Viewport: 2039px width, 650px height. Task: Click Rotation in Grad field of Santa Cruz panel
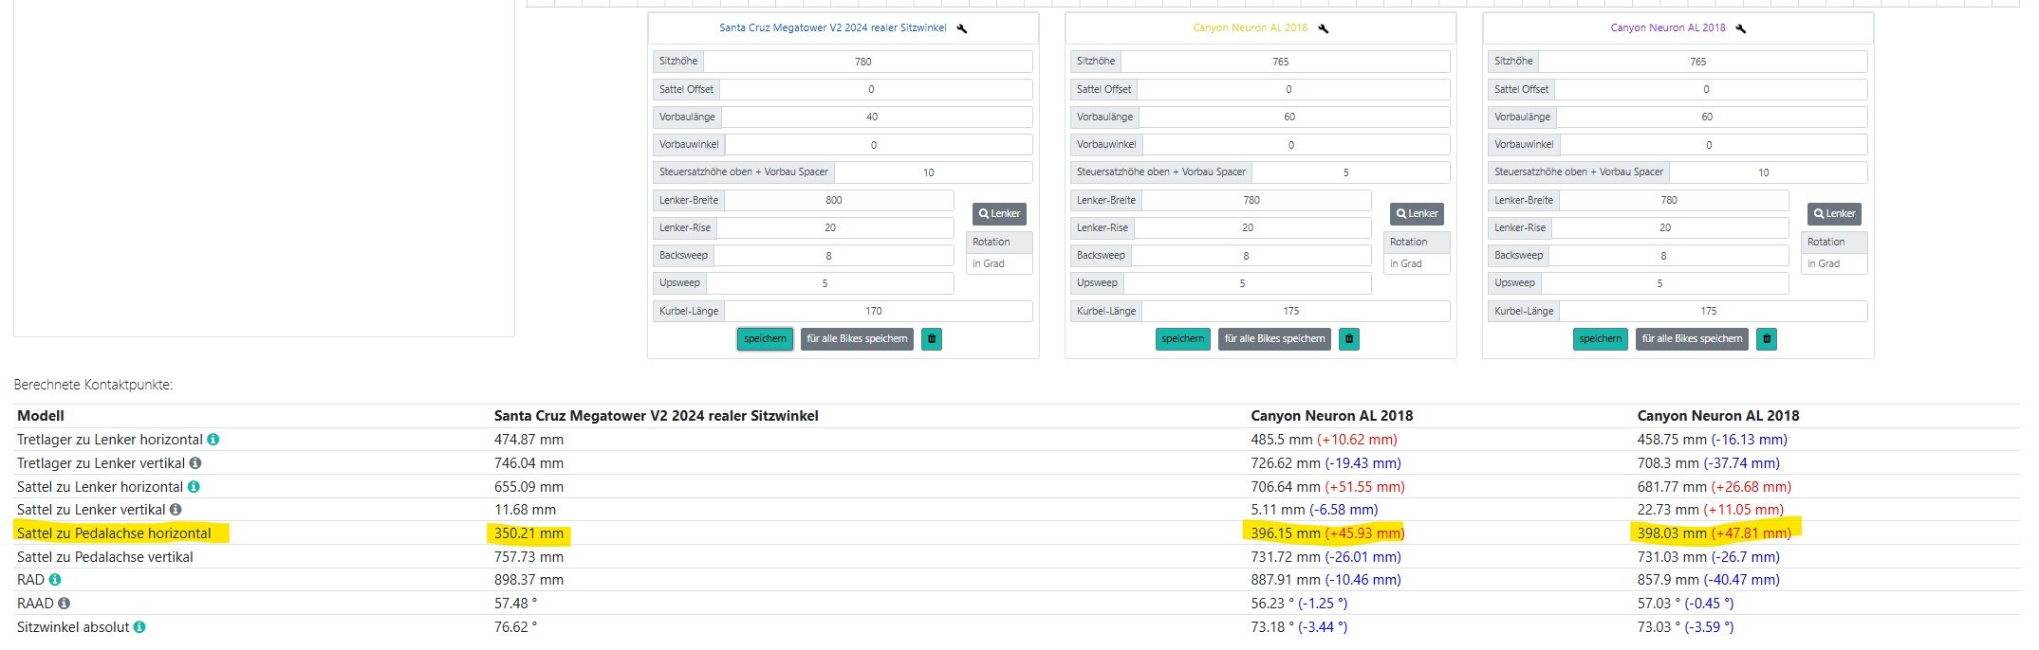pos(999,264)
